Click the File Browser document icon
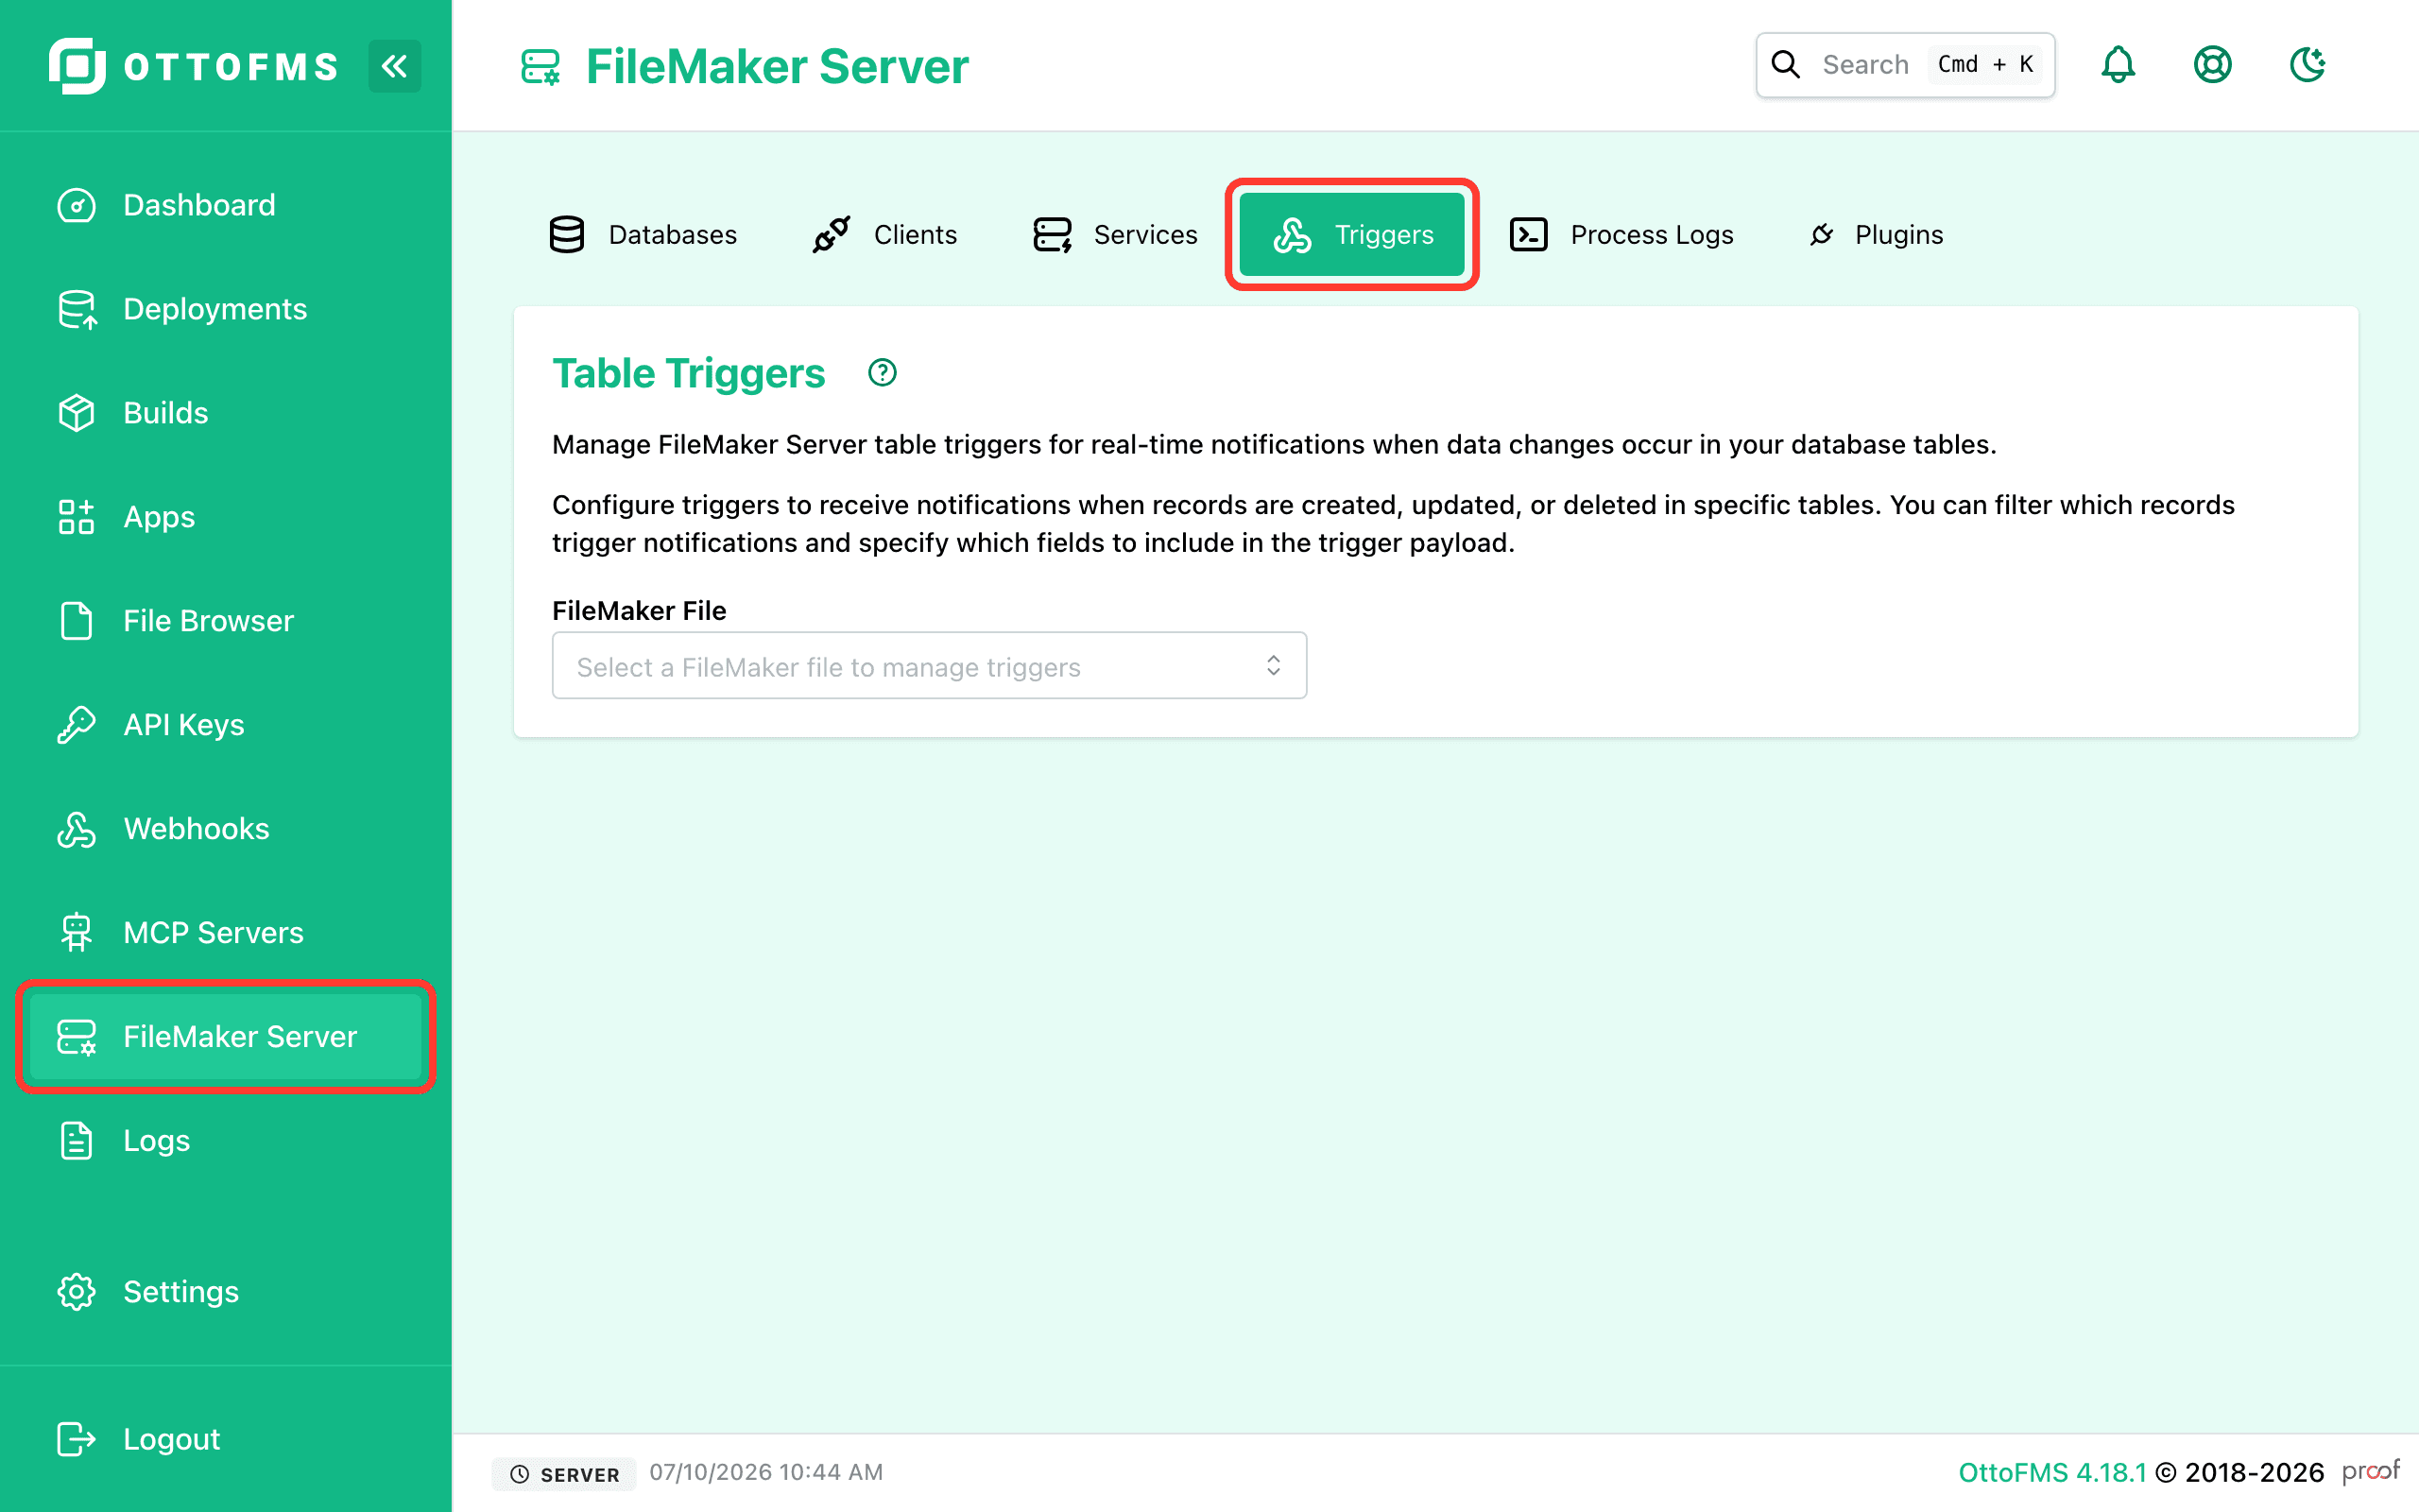The image size is (2419, 1512). click(x=77, y=621)
